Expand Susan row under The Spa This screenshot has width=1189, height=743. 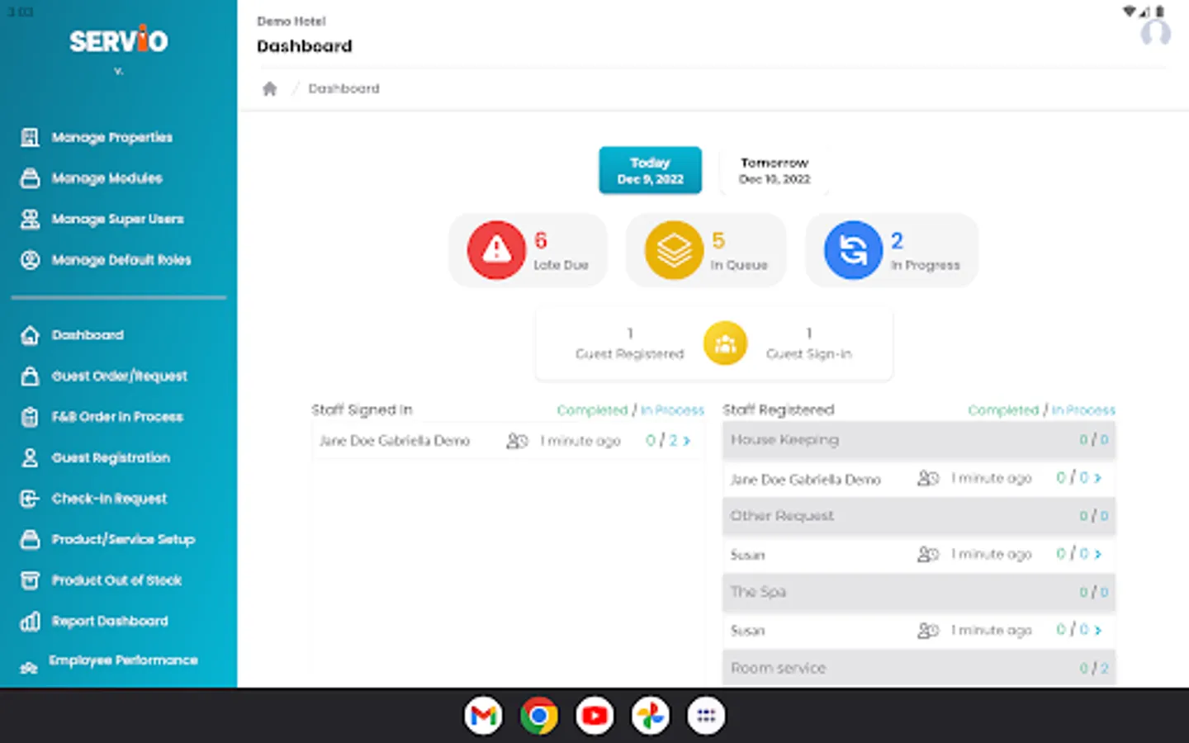1098,630
